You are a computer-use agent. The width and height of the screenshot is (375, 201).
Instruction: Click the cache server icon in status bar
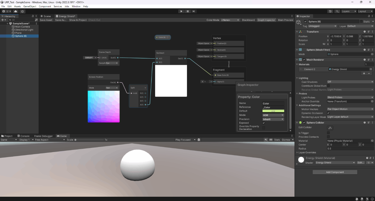pos(362,199)
